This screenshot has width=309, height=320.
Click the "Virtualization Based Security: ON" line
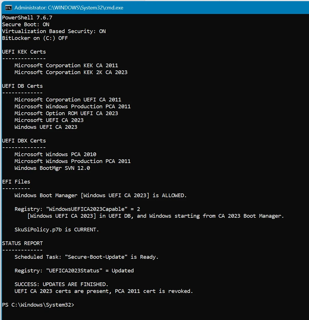coord(54,31)
